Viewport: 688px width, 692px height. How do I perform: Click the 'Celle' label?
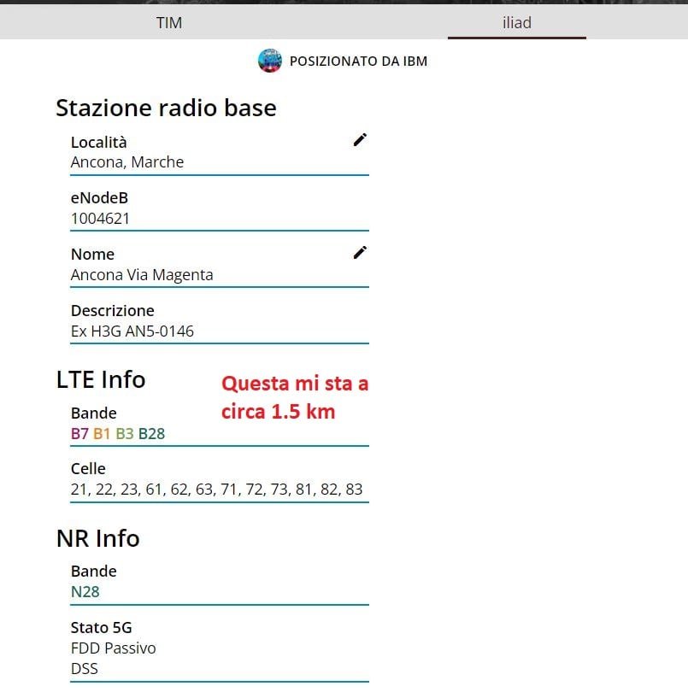pos(88,469)
